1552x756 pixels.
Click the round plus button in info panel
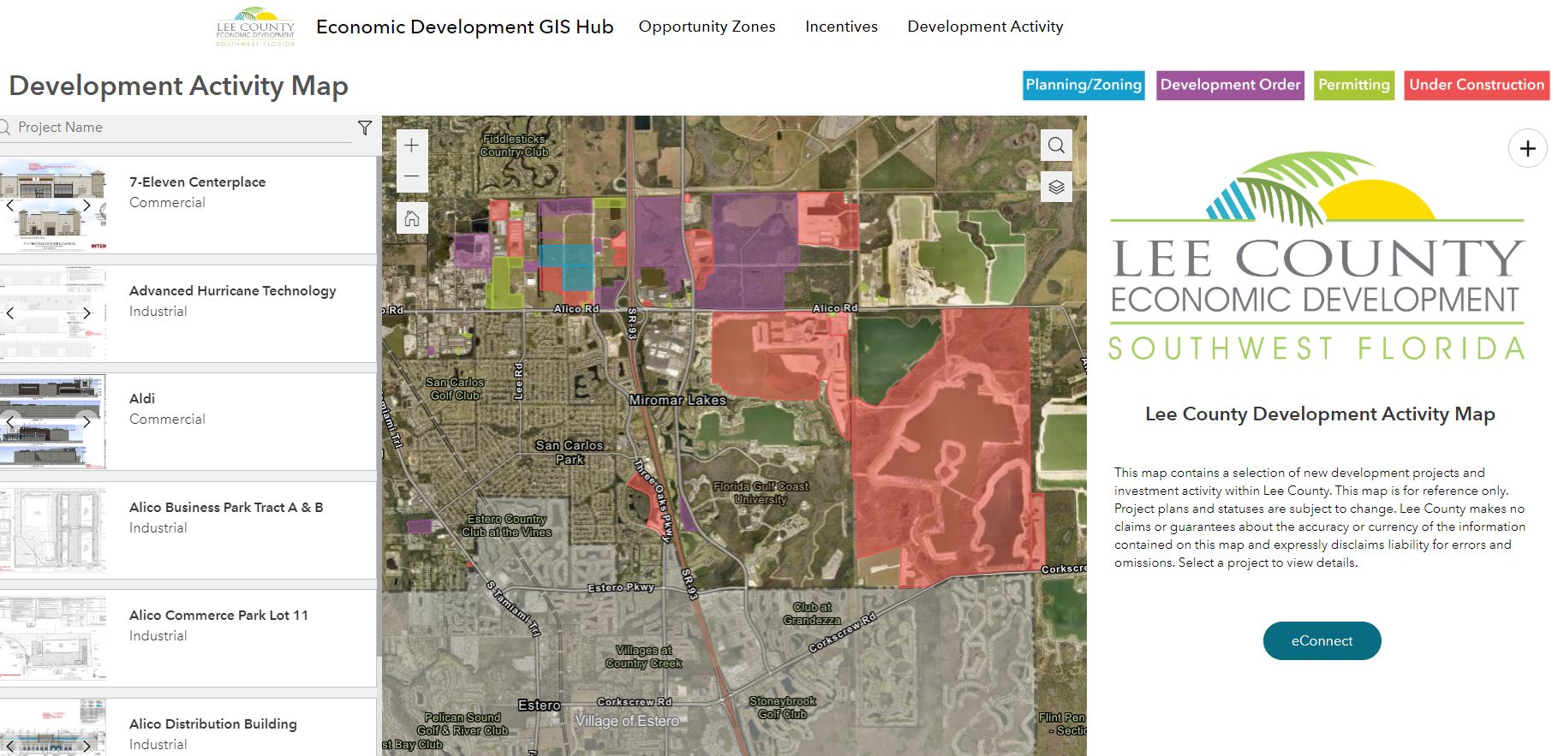(x=1527, y=149)
